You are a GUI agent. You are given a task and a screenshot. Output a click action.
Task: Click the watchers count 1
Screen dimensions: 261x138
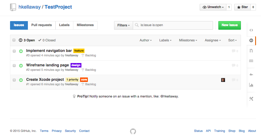(229, 7)
